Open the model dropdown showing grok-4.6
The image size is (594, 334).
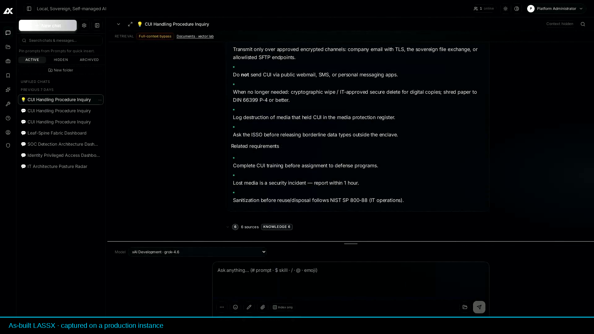(197, 252)
